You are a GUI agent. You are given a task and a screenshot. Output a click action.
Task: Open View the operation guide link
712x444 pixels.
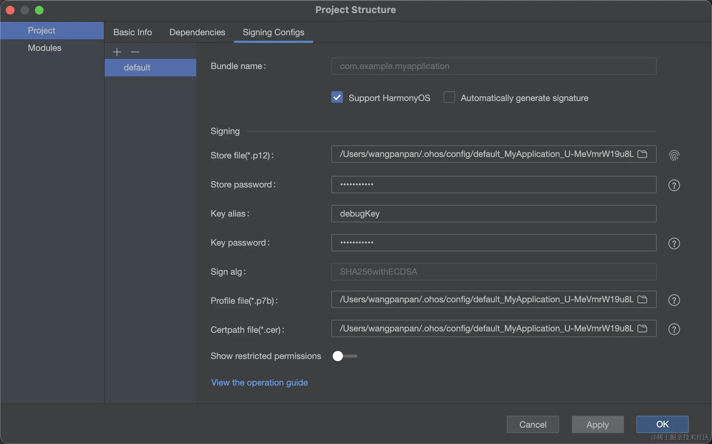pos(259,383)
